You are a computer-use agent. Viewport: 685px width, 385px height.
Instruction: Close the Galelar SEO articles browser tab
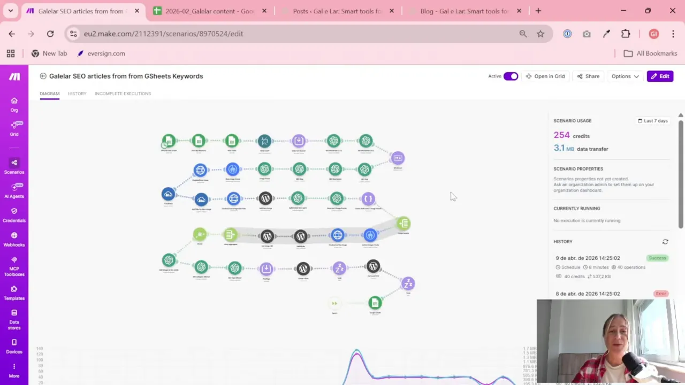coord(136,11)
